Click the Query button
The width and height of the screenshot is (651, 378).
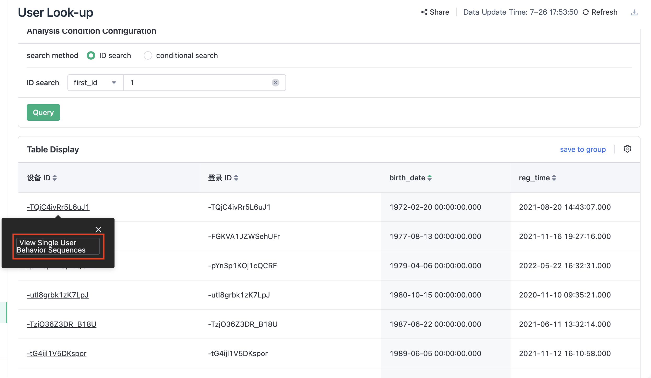click(43, 112)
